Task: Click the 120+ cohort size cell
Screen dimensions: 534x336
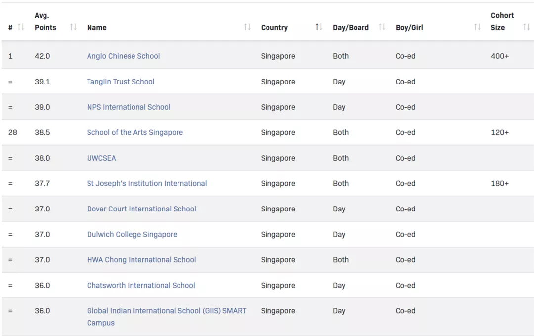Action: (499, 132)
